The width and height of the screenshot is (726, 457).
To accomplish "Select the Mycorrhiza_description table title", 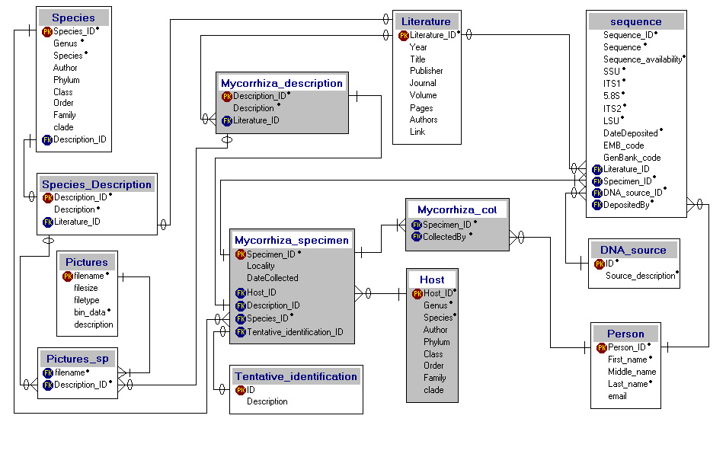I will coord(282,83).
